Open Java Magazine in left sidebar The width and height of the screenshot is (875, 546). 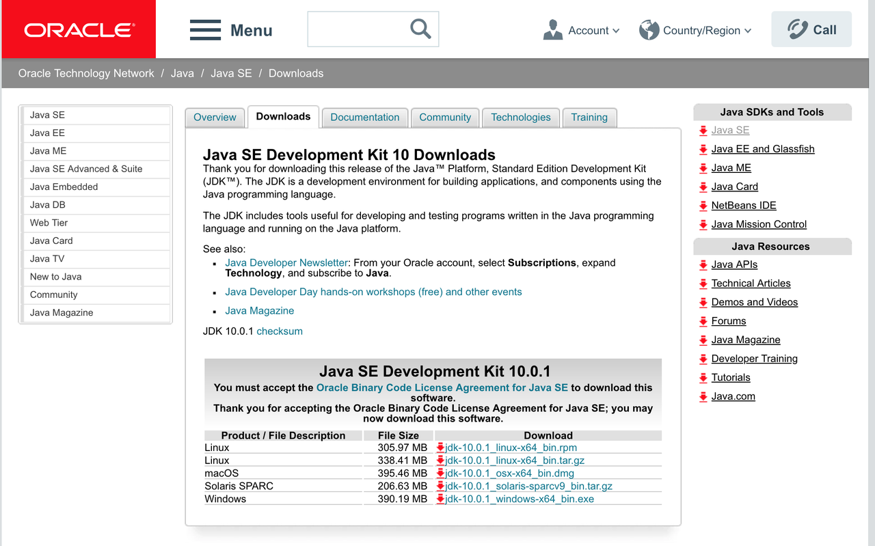pyautogui.click(x=96, y=313)
